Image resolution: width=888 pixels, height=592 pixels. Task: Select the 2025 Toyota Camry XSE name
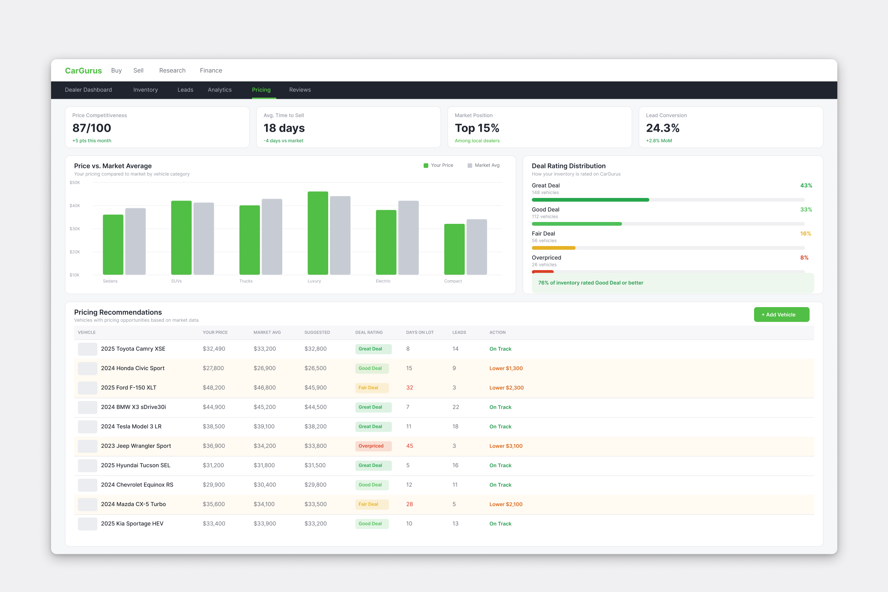click(133, 349)
